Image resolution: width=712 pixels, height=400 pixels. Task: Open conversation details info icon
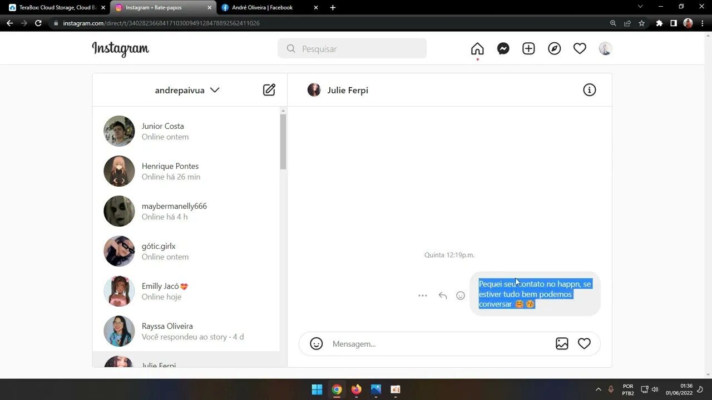(590, 90)
